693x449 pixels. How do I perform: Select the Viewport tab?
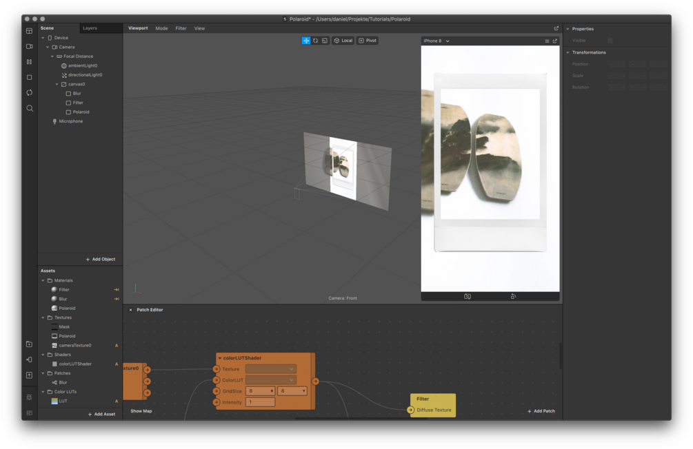(138, 28)
